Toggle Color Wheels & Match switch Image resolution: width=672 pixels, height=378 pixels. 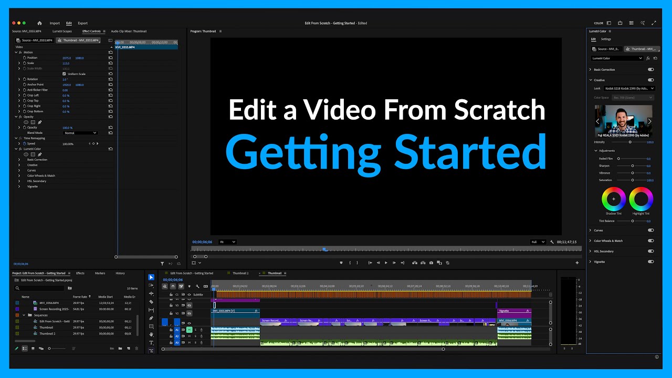pyautogui.click(x=651, y=241)
